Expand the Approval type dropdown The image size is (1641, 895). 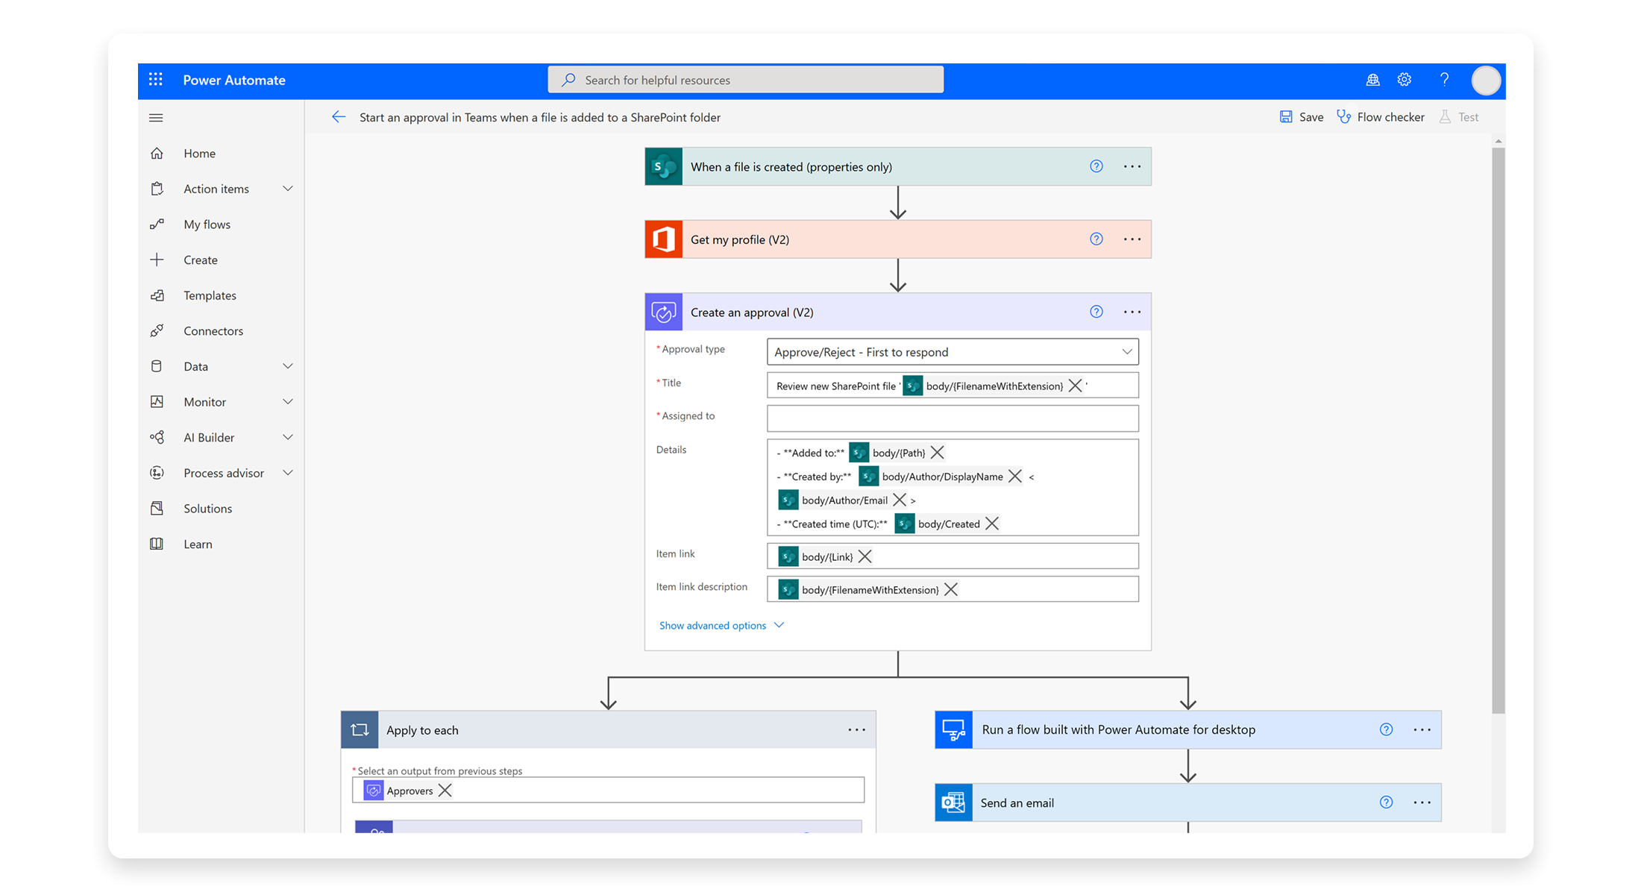(1126, 351)
